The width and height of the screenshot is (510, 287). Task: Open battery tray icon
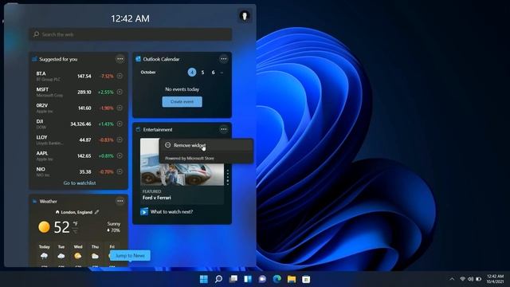tap(478, 279)
